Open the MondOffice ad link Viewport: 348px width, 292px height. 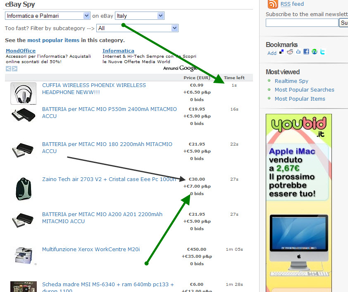pos(21,51)
